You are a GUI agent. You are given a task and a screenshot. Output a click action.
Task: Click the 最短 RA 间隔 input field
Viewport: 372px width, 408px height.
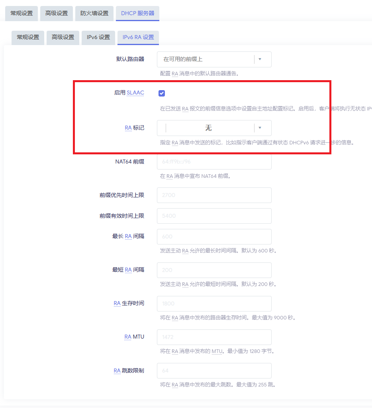tap(214, 270)
